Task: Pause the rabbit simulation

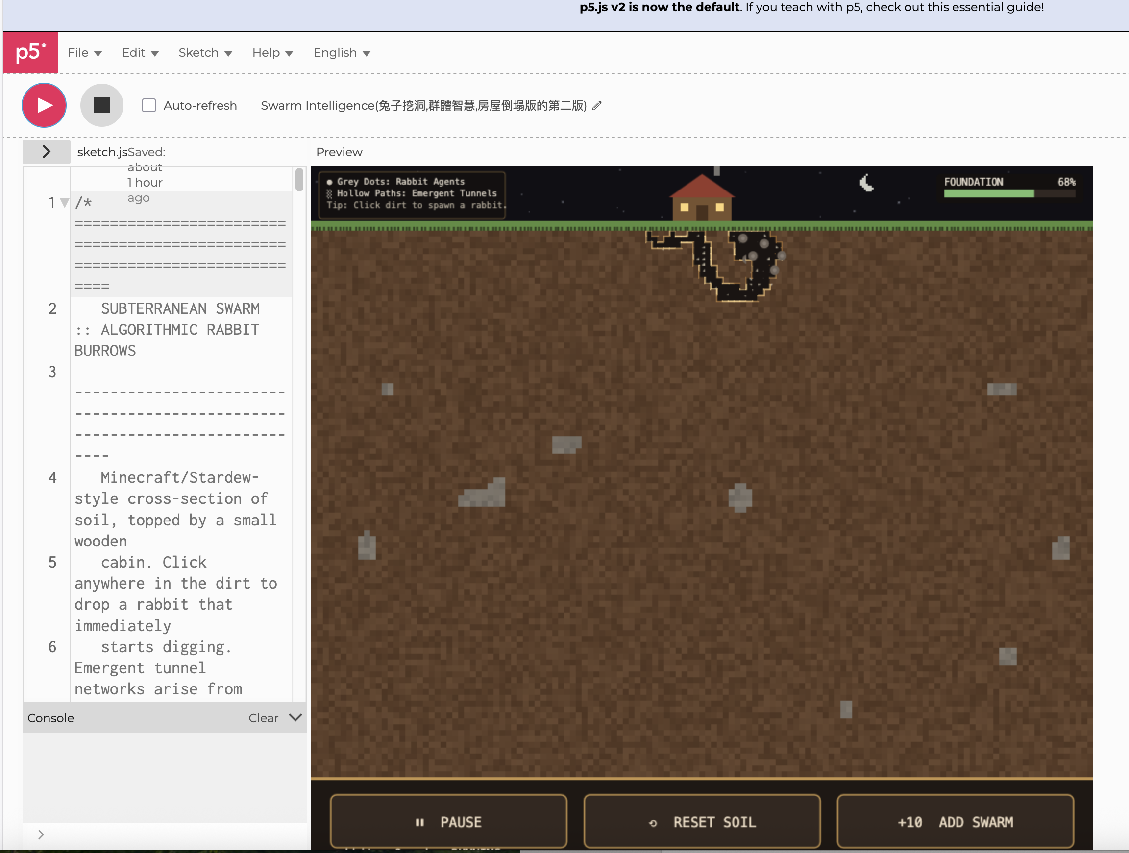Action: click(449, 821)
